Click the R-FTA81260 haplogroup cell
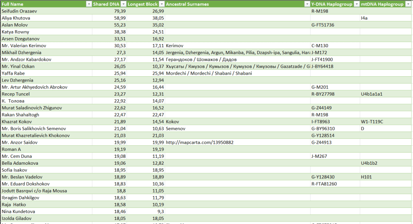The width and height of the screenshot is (413, 224). 324,184
